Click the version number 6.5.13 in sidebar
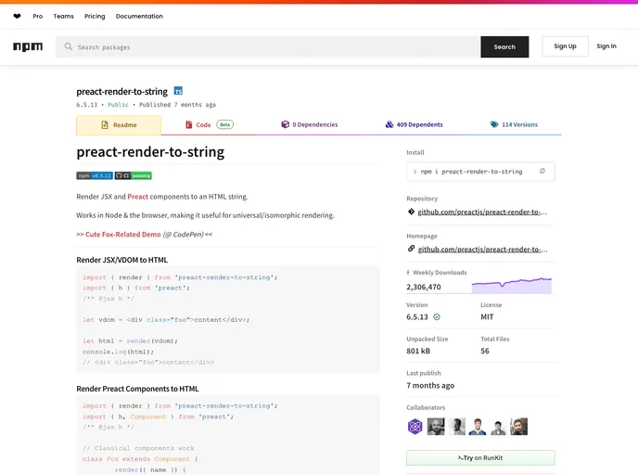The image size is (638, 475). pyautogui.click(x=417, y=317)
